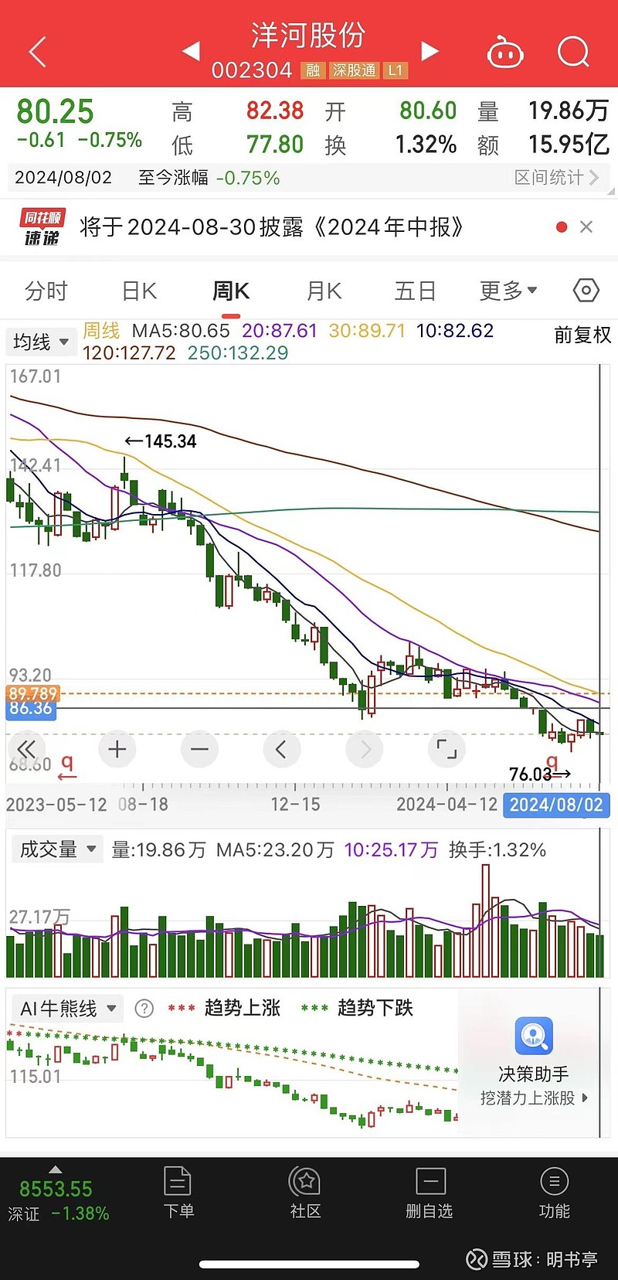Go back using the top-left arrow
The image size is (618, 1280).
click(37, 52)
